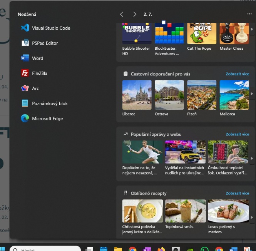Click Zobrazit více for popular web news

pyautogui.click(x=238, y=134)
